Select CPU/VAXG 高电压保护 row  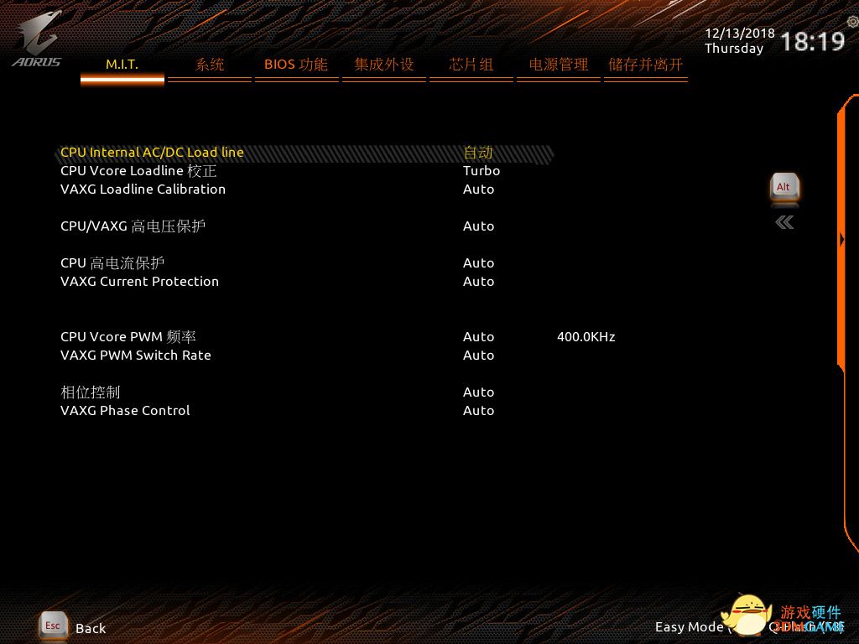click(133, 226)
